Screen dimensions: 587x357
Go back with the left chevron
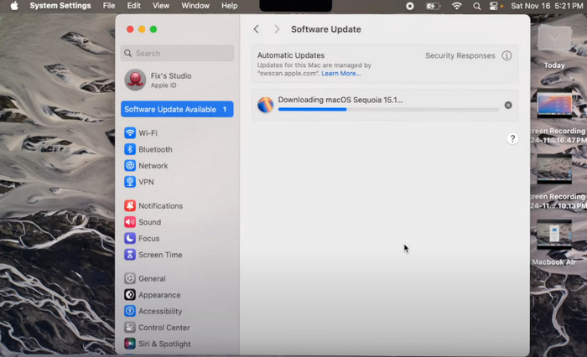(x=257, y=29)
